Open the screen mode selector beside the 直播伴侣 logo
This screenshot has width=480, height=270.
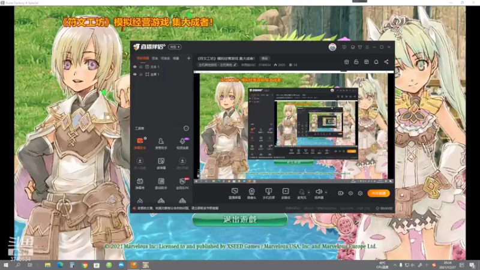coord(175,47)
